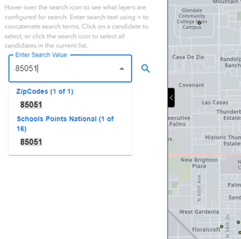The height and width of the screenshot is (239, 241).
Task: Click Schools Points National (1 of 16) header
Action: [65, 124]
